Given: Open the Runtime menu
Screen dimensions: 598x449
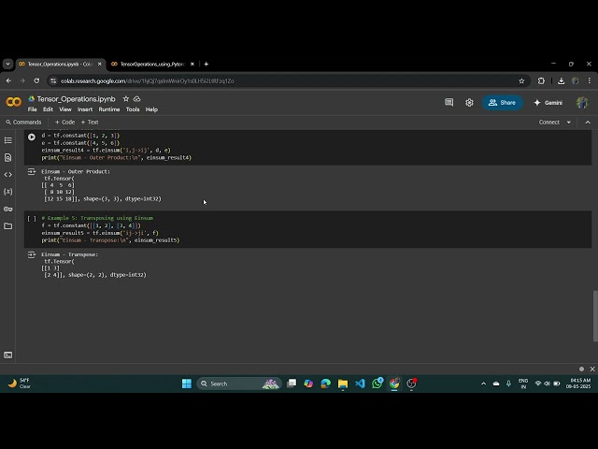Looking at the screenshot, I should click(x=109, y=109).
